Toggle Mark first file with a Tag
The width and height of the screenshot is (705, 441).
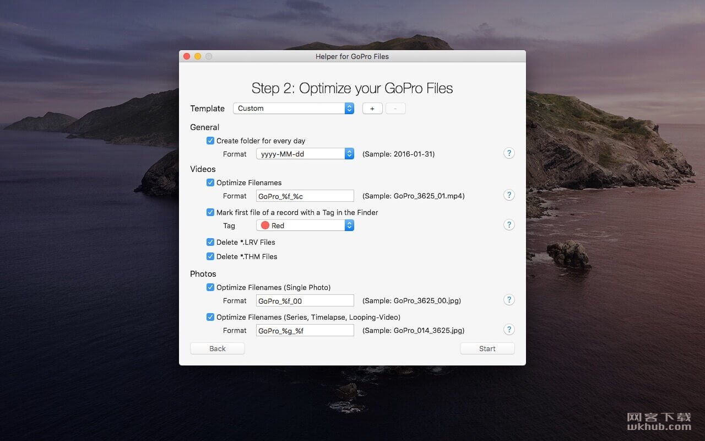[210, 212]
